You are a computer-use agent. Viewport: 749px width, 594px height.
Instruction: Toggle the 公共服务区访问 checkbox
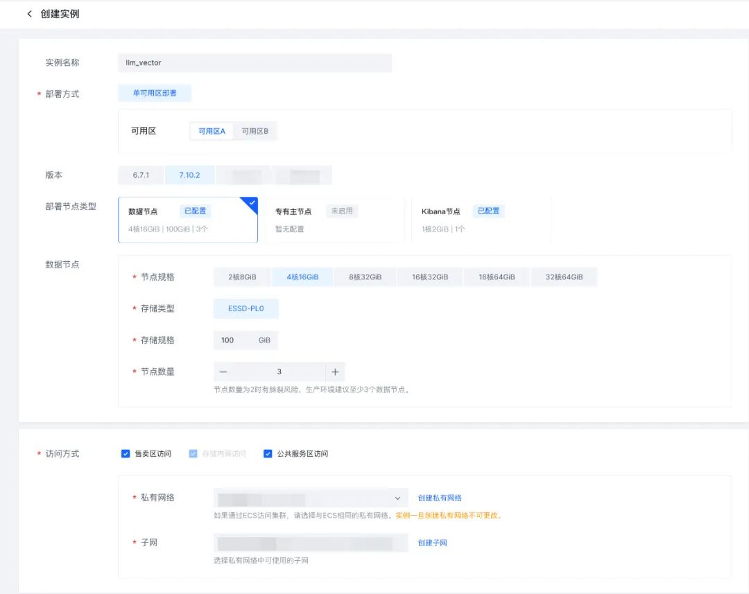coord(268,454)
